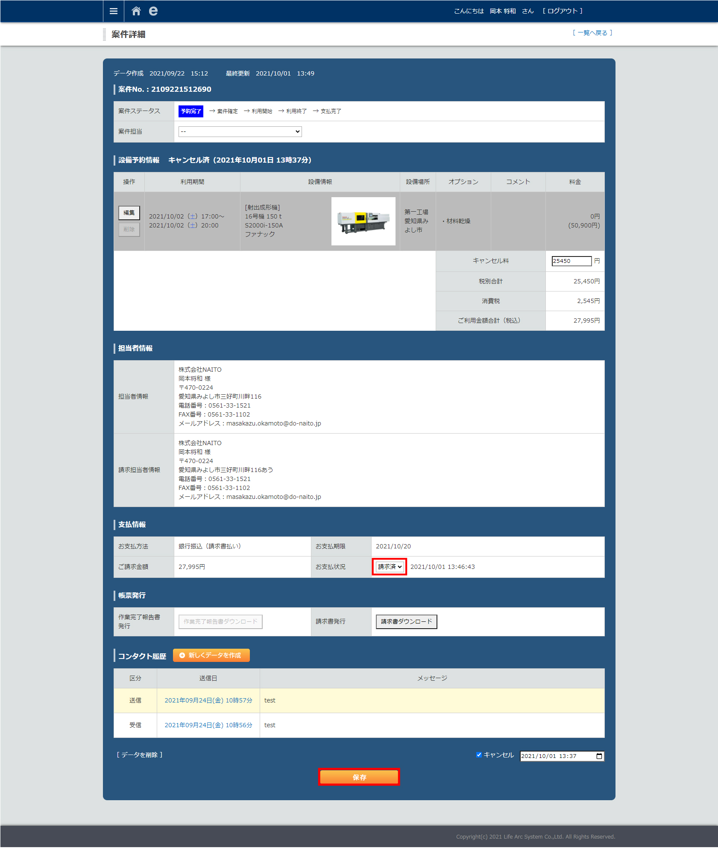Viewport: 718px width, 848px height.
Task: Click the キャンセル料 amount input field
Action: 571,261
